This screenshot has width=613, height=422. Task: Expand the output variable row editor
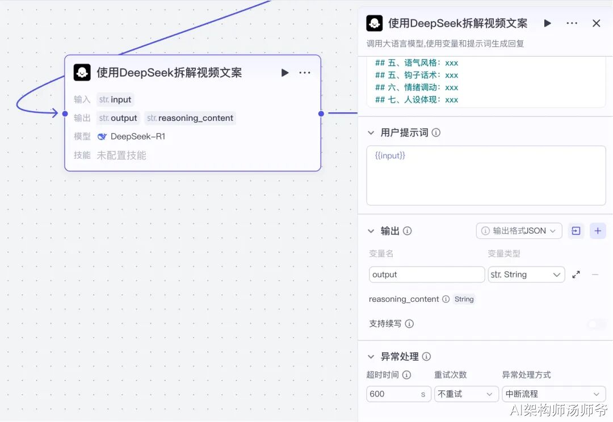coord(576,275)
